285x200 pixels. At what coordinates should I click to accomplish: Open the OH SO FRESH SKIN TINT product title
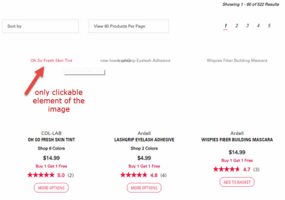coord(51,140)
